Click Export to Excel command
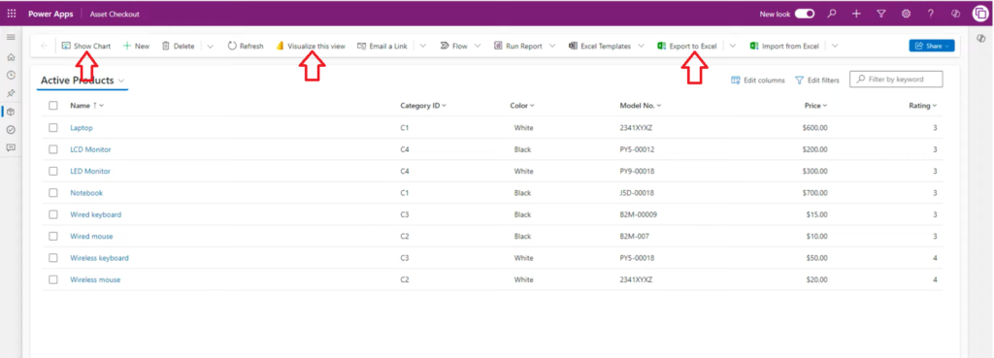The width and height of the screenshot is (994, 358). tap(687, 46)
